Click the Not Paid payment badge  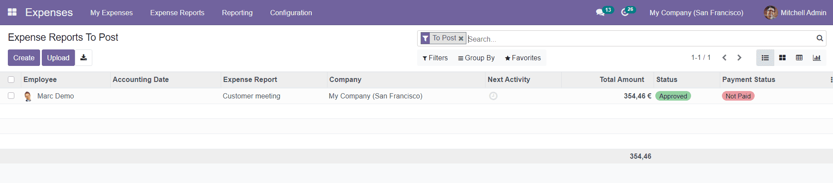[x=738, y=96]
